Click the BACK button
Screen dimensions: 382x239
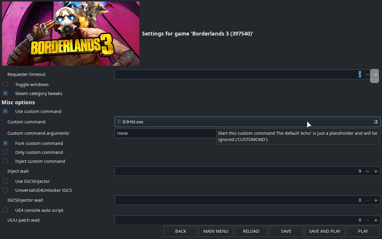(x=181, y=231)
